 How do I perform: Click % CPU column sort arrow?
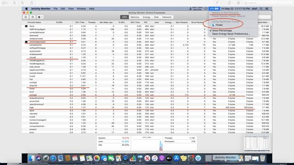(x=72, y=22)
